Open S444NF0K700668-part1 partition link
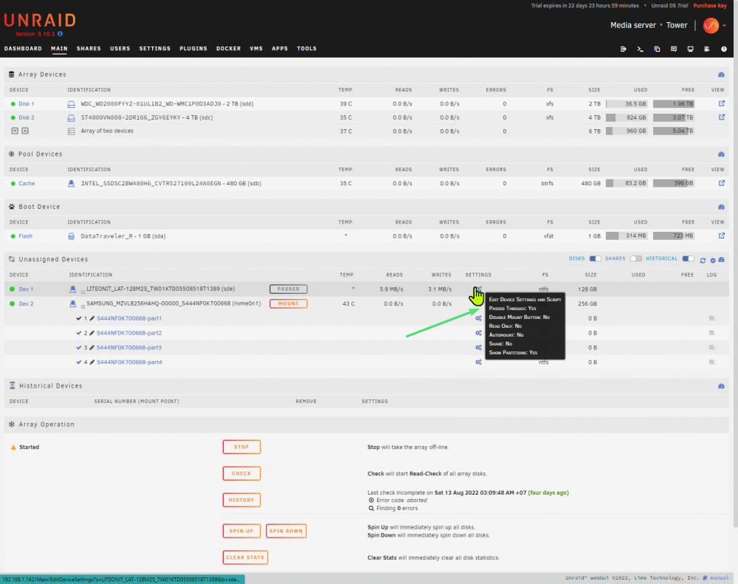This screenshot has width=738, height=584. 129,318
